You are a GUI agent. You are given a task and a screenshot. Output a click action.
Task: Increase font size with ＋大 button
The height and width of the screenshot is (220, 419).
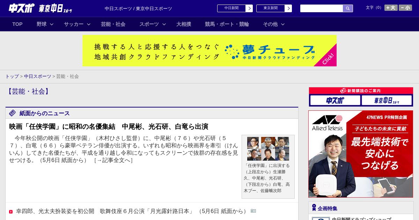click(x=391, y=8)
